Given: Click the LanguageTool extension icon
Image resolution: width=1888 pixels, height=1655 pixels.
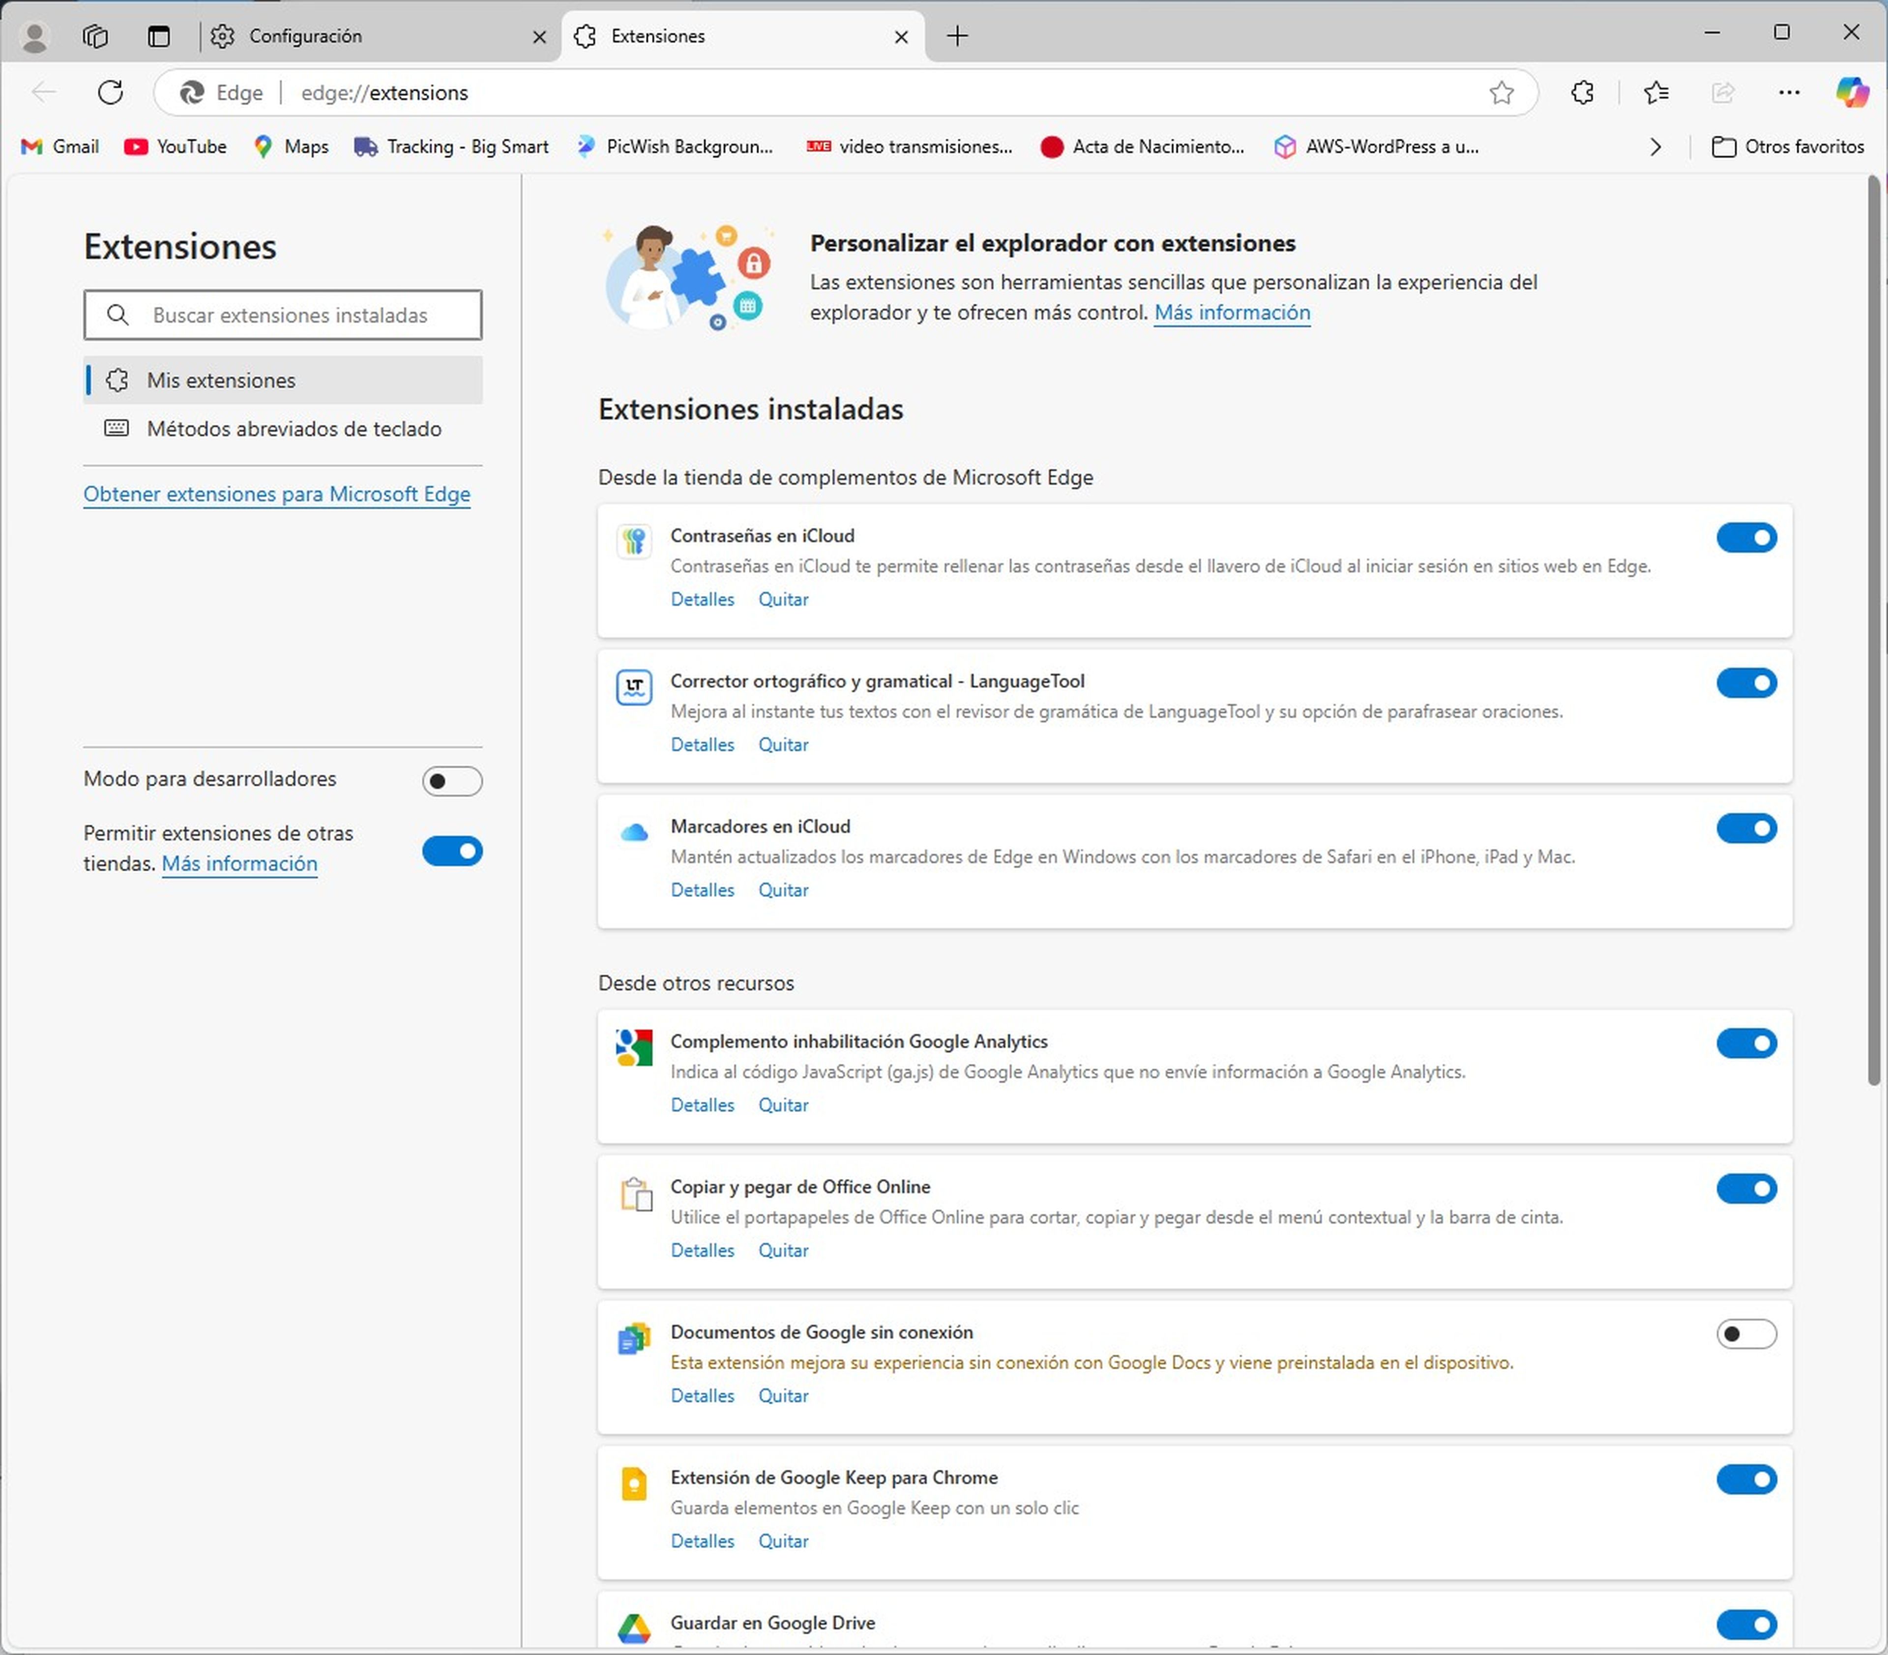Looking at the screenshot, I should [634, 687].
